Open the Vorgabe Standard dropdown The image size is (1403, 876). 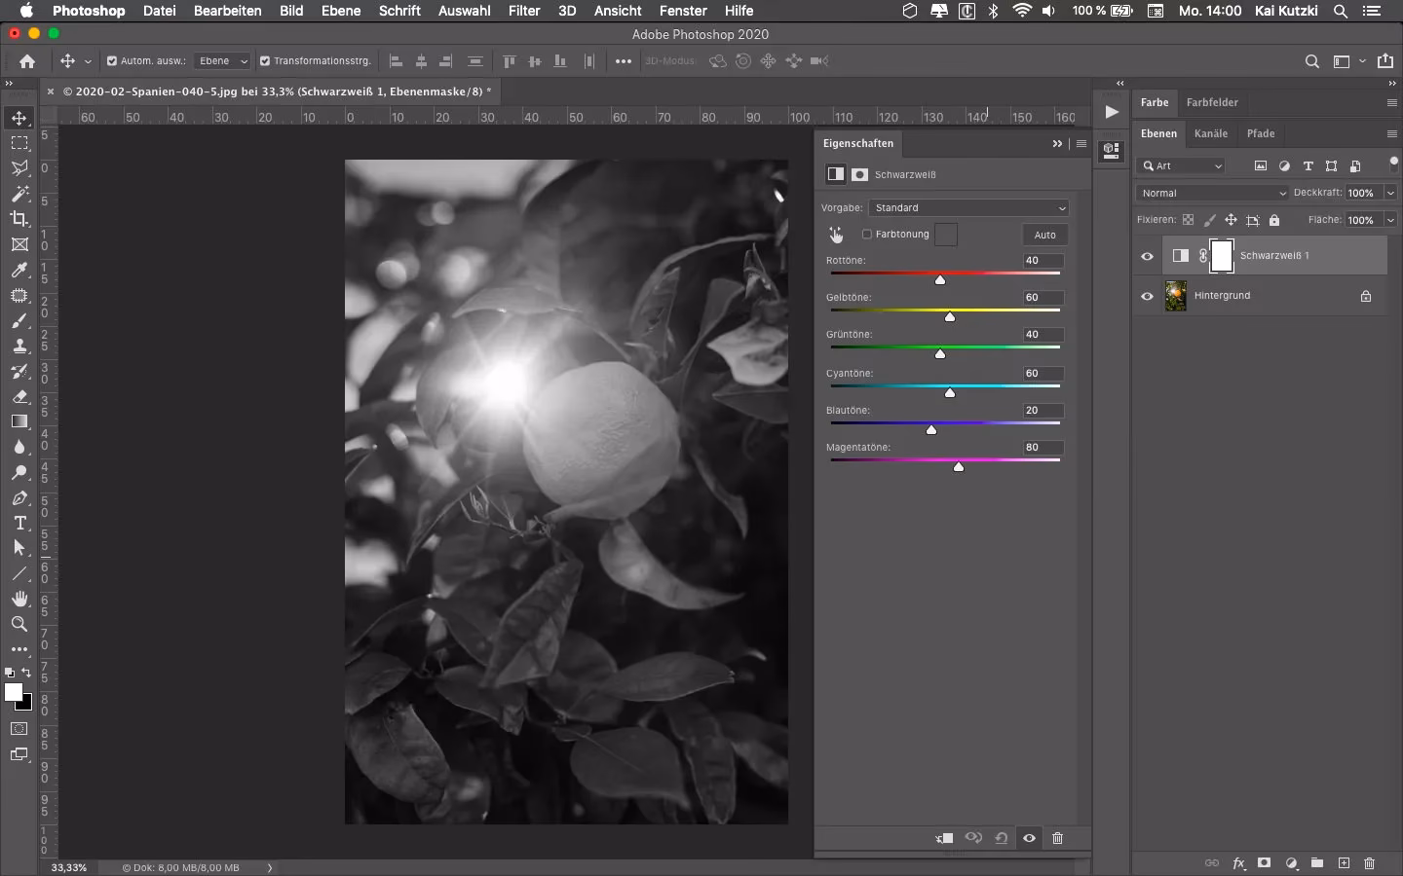(969, 208)
